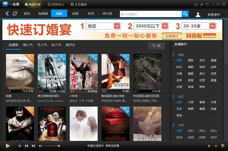This screenshot has width=228, height=151.
Task: Open the skin (shirt) icon in title bar
Action: pyautogui.click(x=202, y=5)
